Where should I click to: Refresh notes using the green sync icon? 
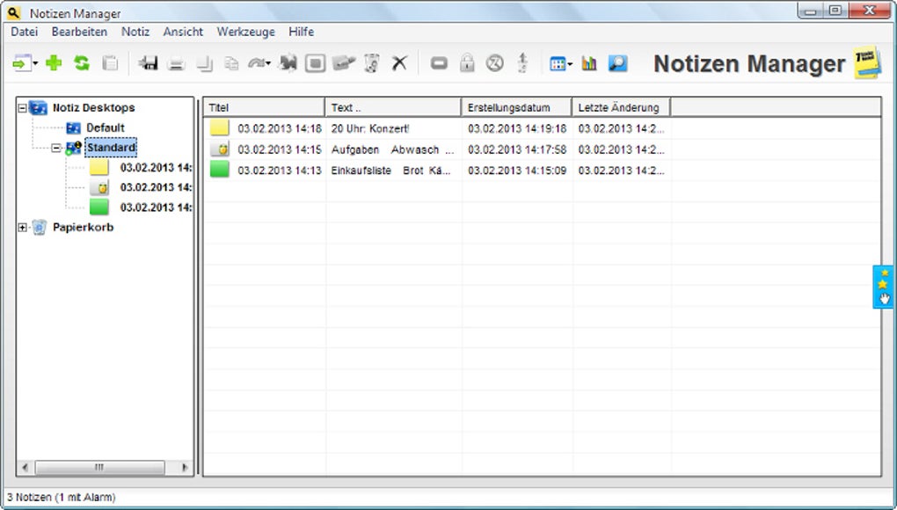[80, 62]
